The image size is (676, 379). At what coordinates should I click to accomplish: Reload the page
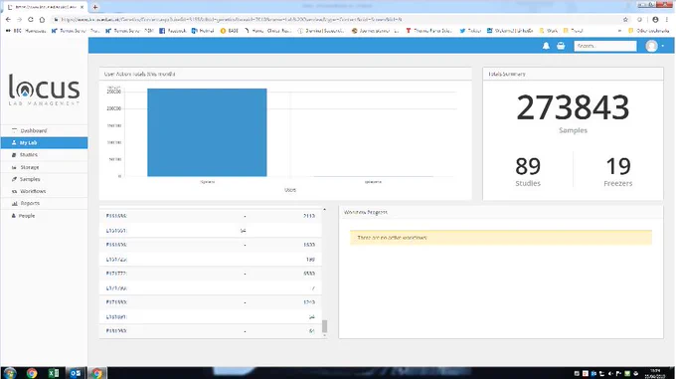(x=30, y=20)
